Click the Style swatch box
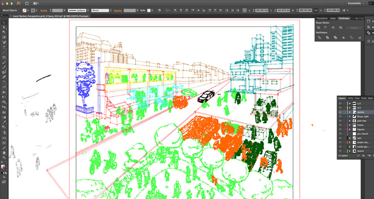This screenshot has height=199, width=374. [149, 10]
